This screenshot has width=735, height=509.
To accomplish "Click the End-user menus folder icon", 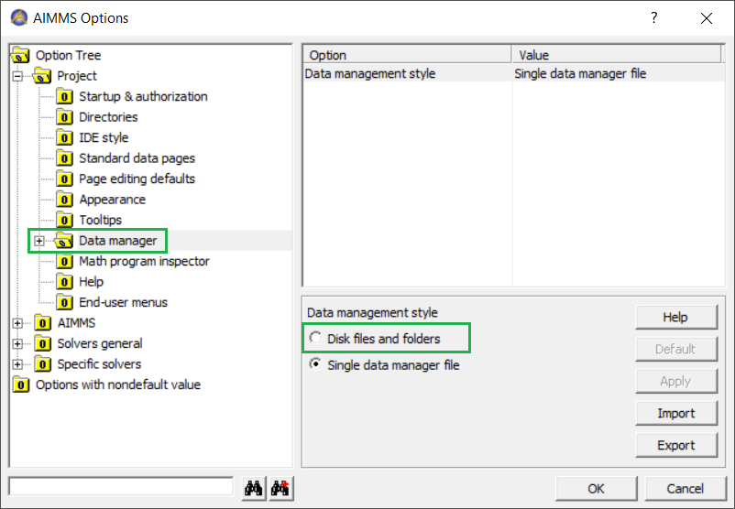I will pyautogui.click(x=64, y=302).
